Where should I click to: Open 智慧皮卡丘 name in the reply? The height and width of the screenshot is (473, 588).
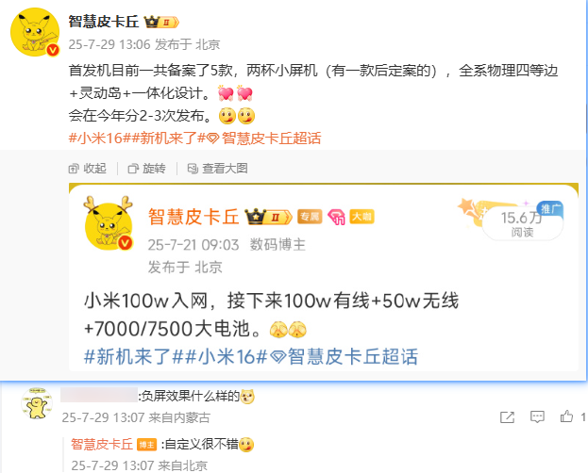102,444
